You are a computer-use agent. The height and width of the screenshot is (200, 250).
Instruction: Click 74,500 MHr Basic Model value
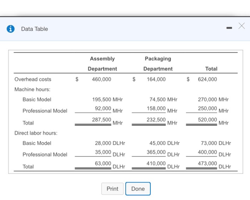(164, 99)
